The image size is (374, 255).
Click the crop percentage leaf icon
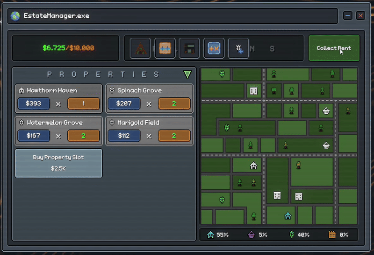coord(293,235)
